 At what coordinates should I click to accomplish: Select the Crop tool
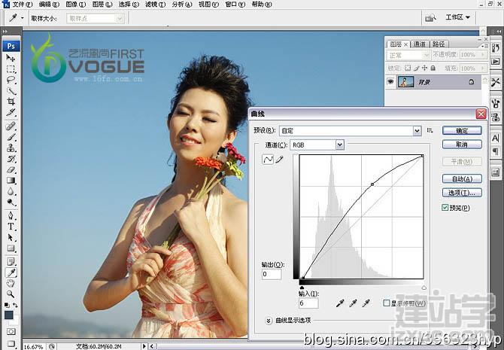tap(11, 102)
